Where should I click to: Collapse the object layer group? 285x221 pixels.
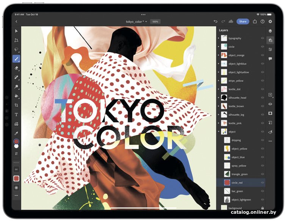coord(219,132)
